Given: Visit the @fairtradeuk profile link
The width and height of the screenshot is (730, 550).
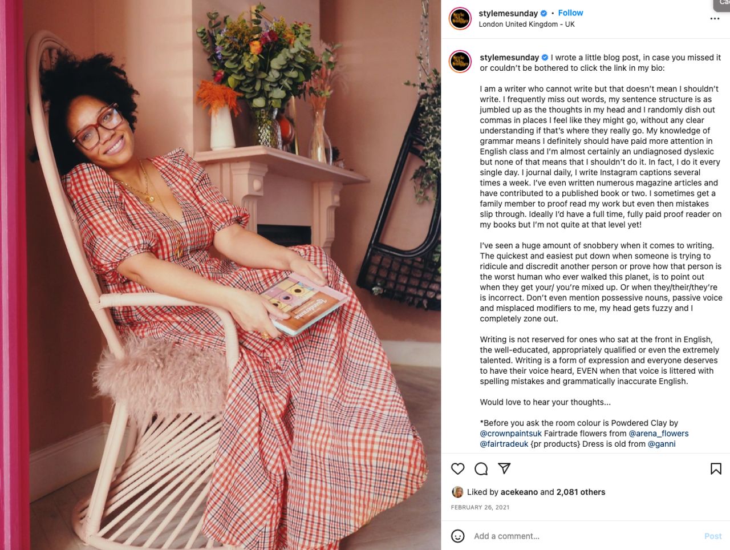Looking at the screenshot, I should coord(504,444).
